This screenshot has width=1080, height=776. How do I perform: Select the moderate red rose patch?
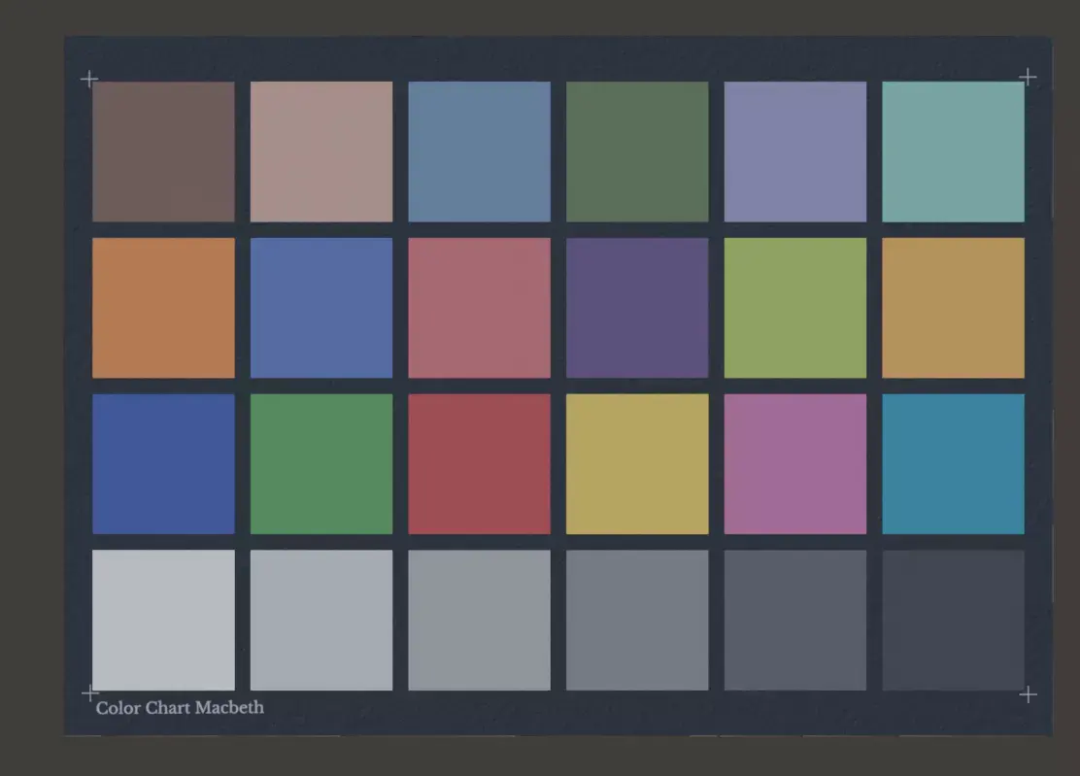pyautogui.click(x=479, y=306)
